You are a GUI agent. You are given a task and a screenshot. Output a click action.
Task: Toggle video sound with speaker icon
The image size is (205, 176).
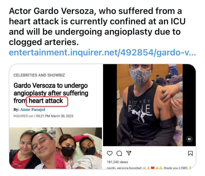(x=189, y=139)
